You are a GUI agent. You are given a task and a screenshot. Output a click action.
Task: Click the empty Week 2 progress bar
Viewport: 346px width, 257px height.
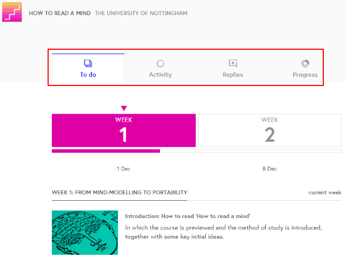[x=270, y=151]
